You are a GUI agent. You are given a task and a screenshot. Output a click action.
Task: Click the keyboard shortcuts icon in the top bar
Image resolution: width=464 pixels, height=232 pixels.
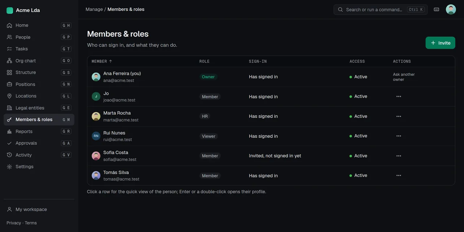click(x=436, y=9)
